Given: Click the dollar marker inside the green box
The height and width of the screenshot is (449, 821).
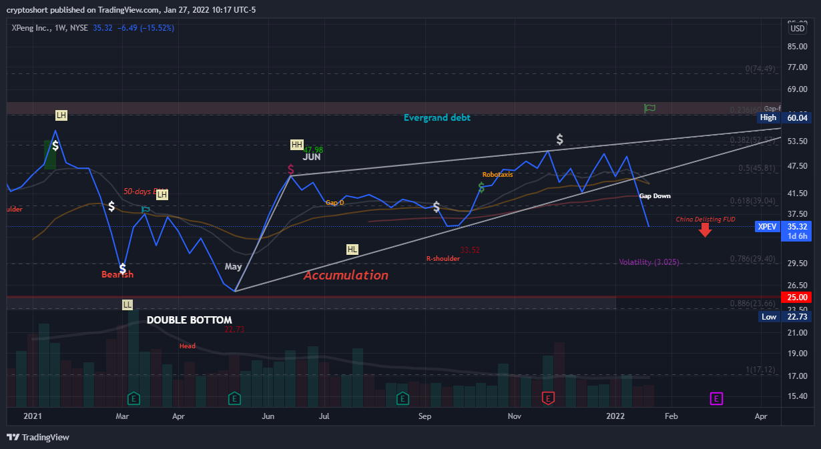Looking at the screenshot, I should coord(55,145).
